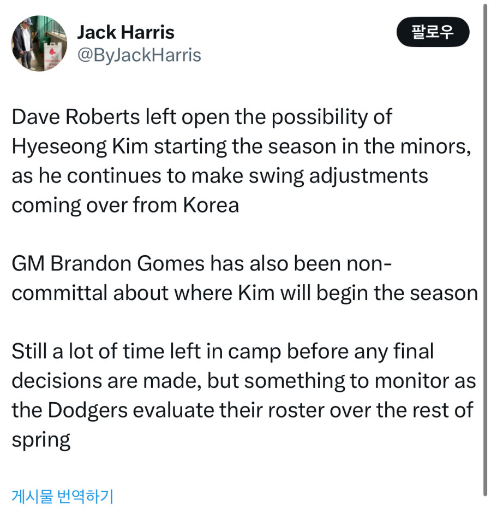
Task: Translate the post via 게시물 번역하기
Action: click(62, 496)
